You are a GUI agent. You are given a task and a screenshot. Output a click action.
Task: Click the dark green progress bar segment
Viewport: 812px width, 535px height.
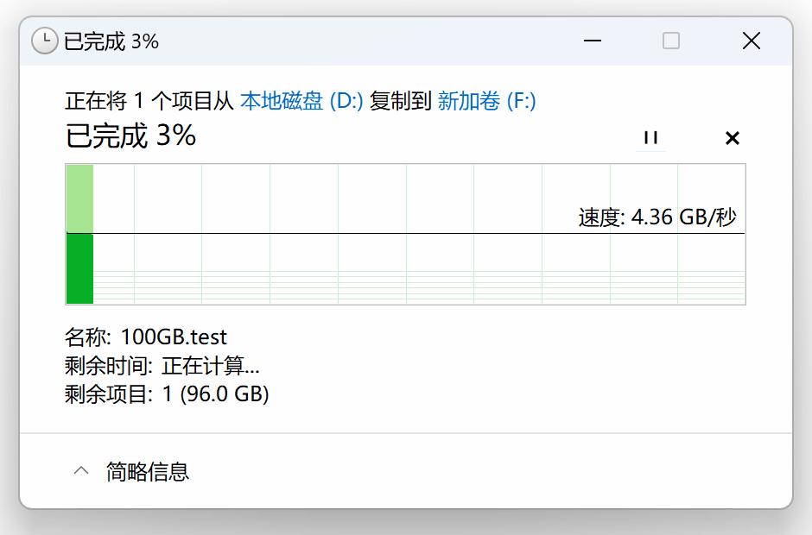coord(79,268)
